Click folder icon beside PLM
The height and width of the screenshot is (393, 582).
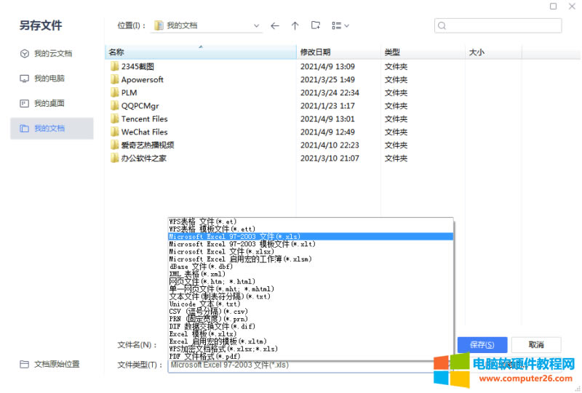(115, 93)
